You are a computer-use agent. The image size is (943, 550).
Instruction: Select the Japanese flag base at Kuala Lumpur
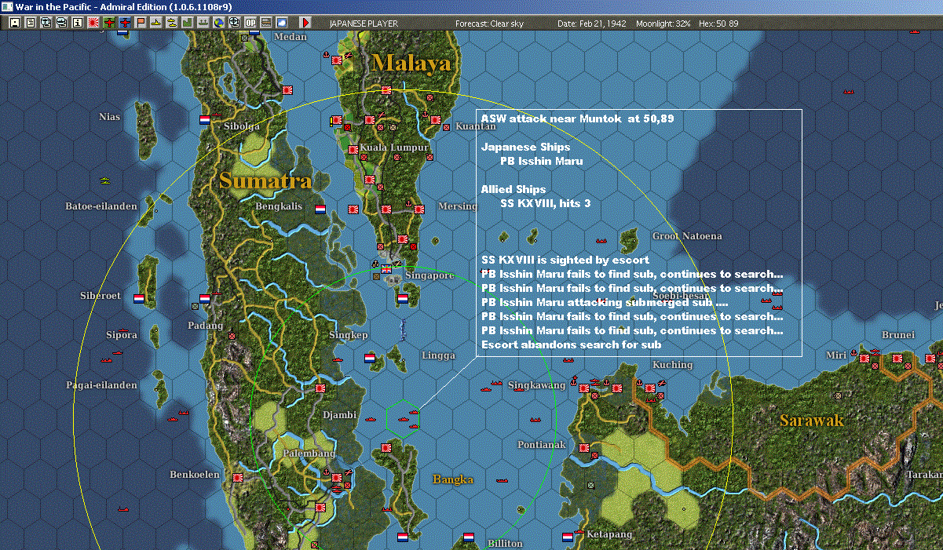pos(354,148)
